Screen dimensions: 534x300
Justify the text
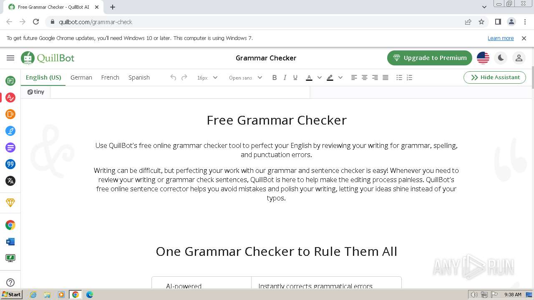(x=385, y=77)
